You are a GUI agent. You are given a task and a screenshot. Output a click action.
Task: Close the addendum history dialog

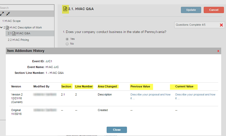117,130
